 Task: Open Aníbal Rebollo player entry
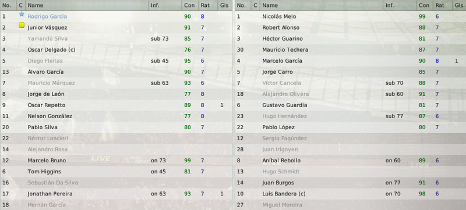point(281,161)
